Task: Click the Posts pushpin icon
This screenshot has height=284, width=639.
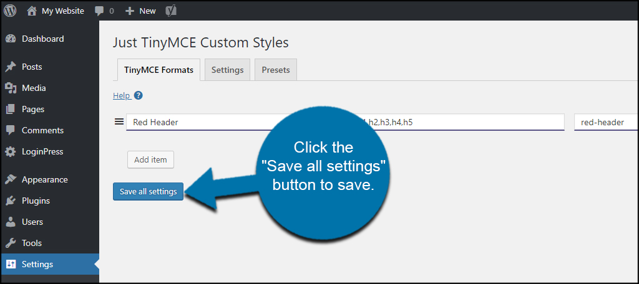Action: tap(10, 67)
